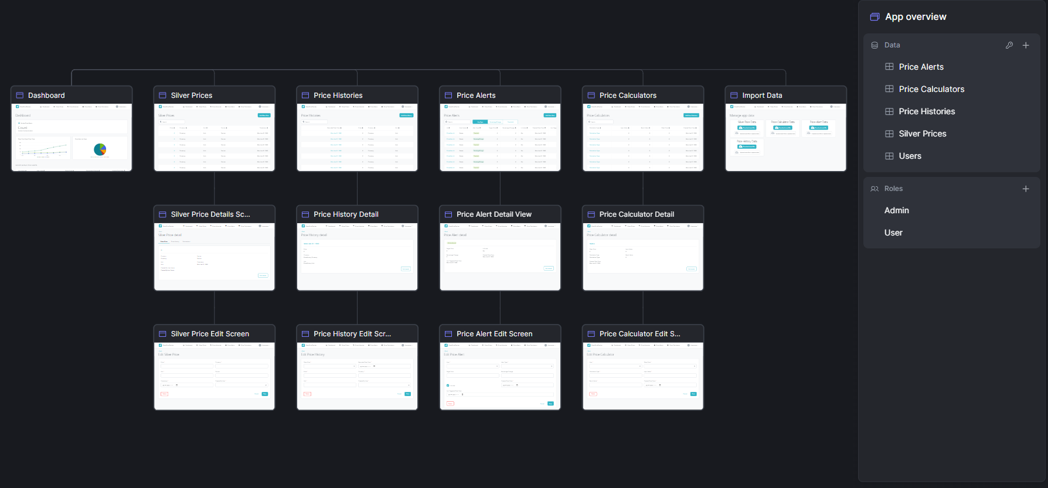Select the Price History Detail screen preview
1048x488 pixels.
click(357, 257)
